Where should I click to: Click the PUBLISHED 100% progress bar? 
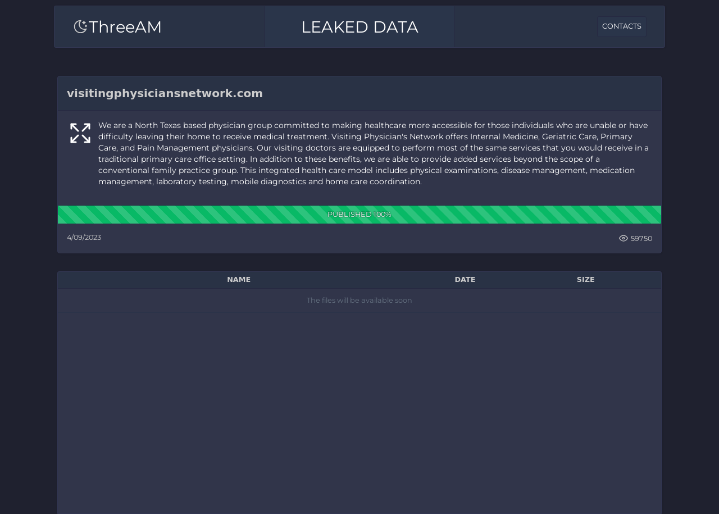[359, 215]
